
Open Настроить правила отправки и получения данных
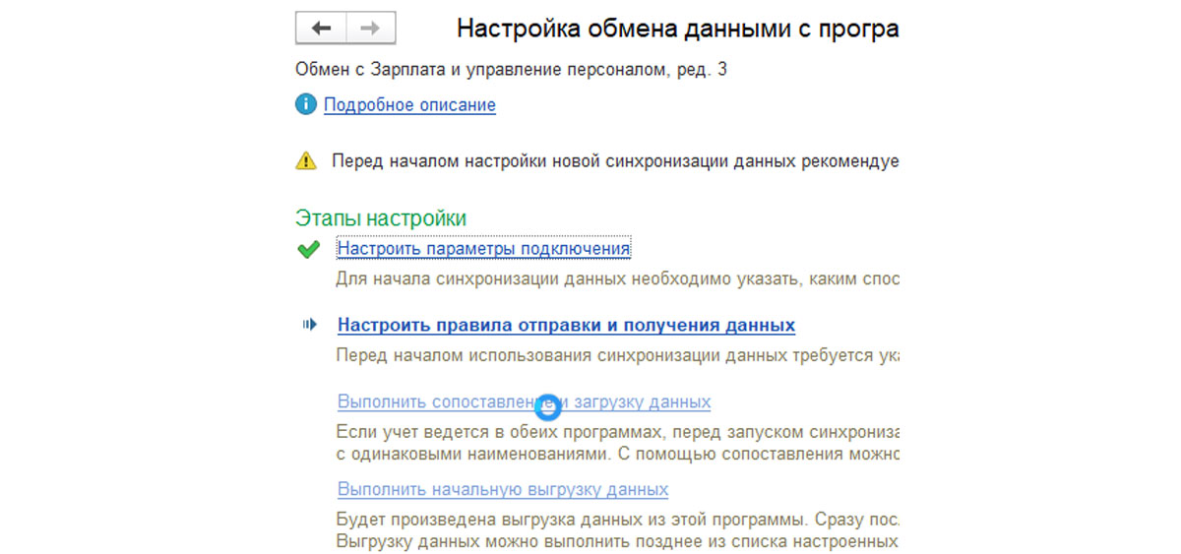click(566, 325)
